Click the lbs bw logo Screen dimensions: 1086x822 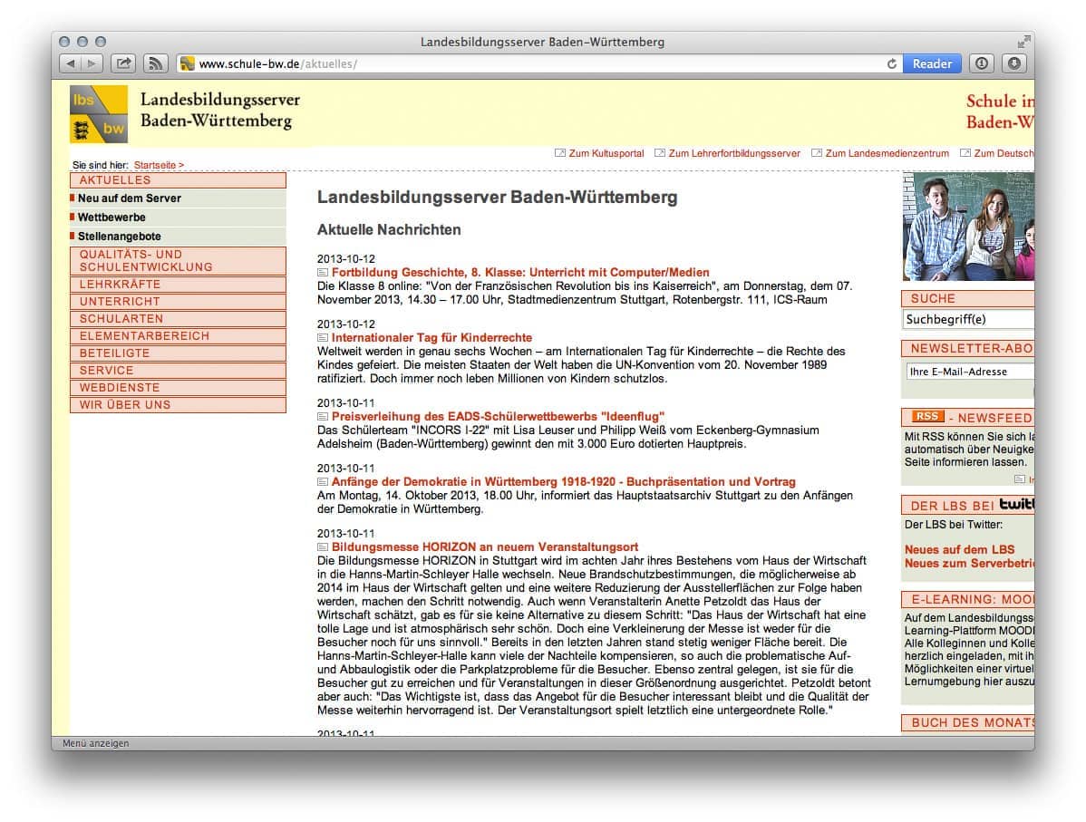99,114
